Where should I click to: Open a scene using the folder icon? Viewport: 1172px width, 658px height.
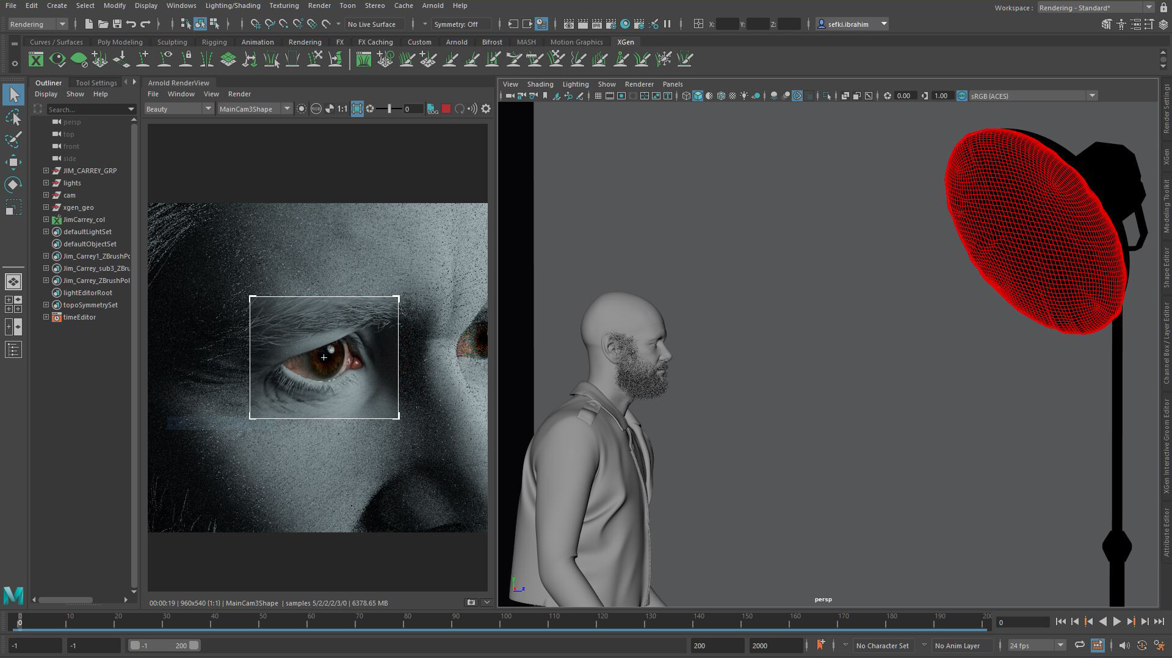103,24
